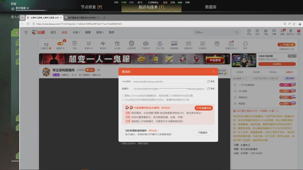Close the 推流码 dialog
The image size is (303, 170).
pyautogui.click(x=214, y=72)
